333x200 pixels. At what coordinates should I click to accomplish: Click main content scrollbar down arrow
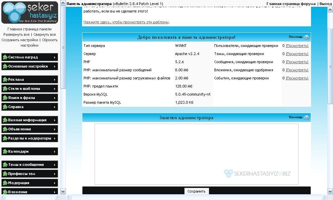pyautogui.click(x=330, y=191)
